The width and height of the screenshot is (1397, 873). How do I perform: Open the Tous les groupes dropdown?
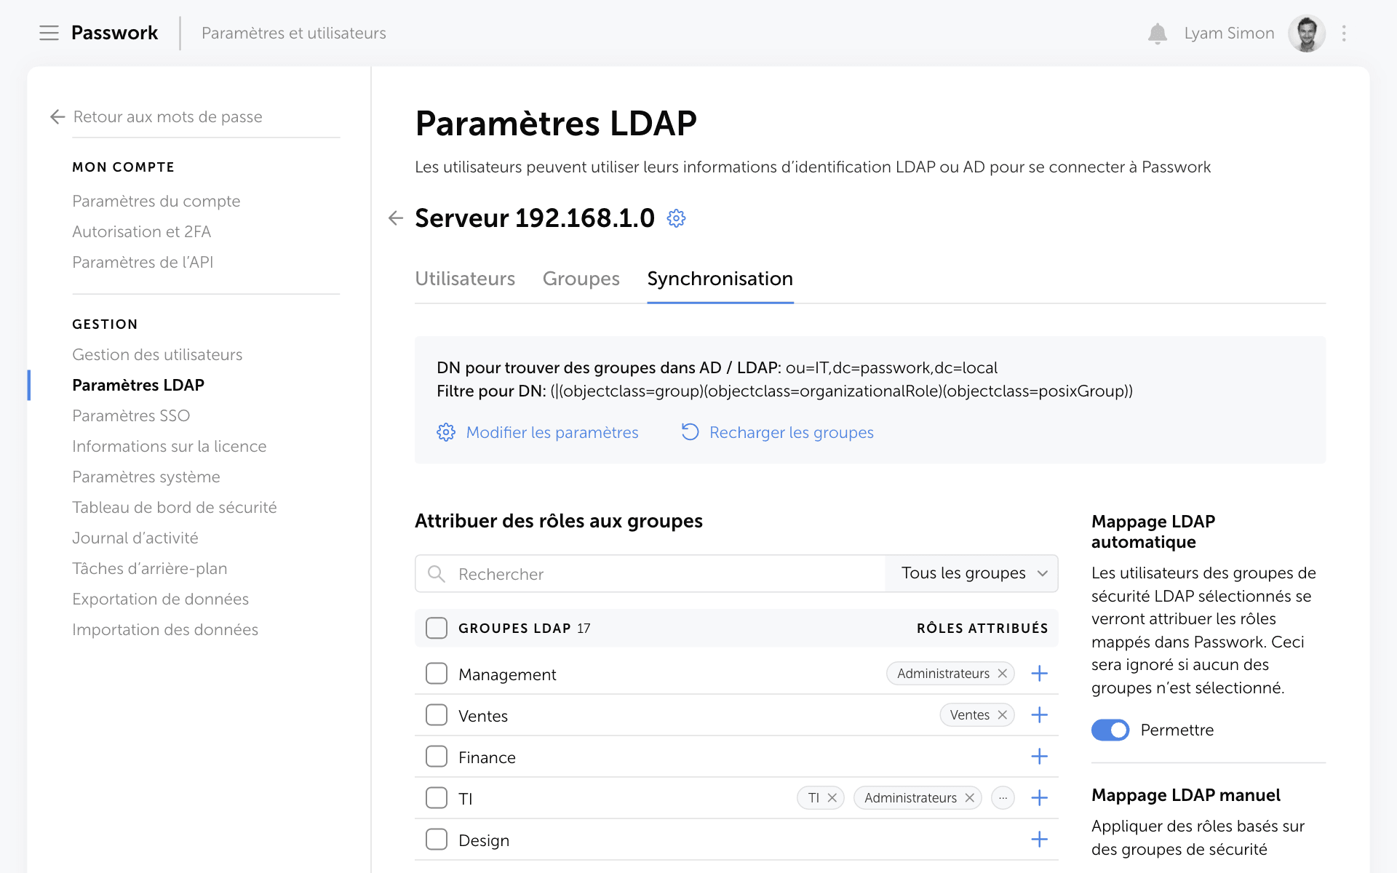(x=972, y=573)
